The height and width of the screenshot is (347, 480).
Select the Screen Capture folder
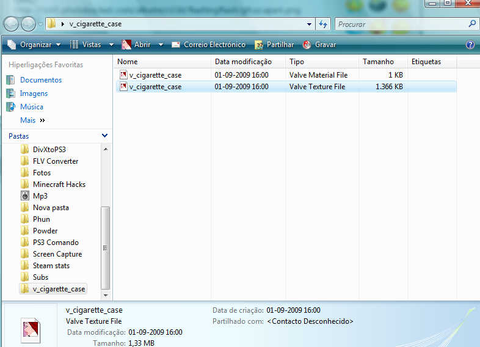[57, 254]
